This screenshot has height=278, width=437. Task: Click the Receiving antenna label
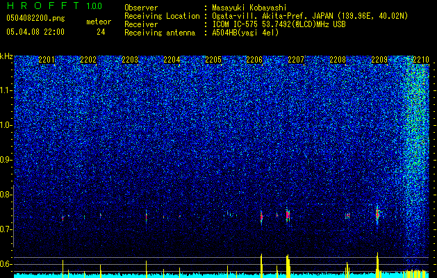click(160, 33)
